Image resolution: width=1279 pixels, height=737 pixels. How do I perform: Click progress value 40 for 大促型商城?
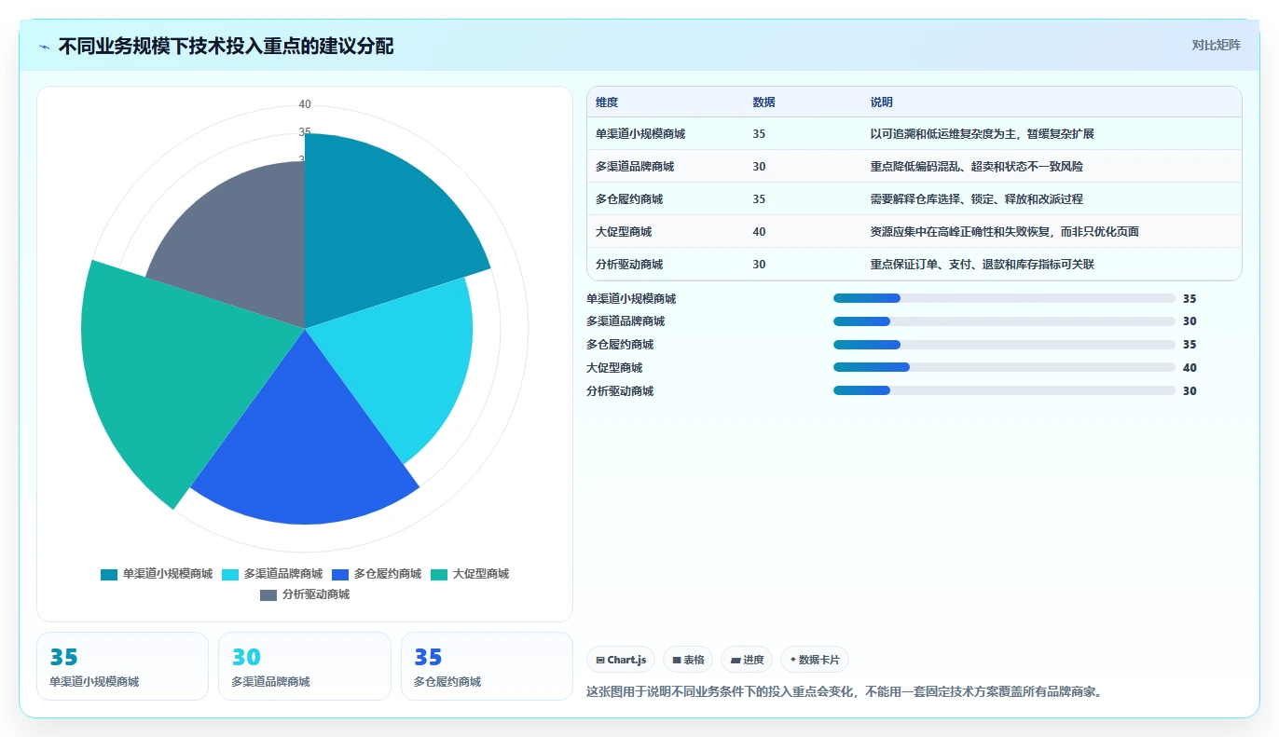coord(1190,368)
